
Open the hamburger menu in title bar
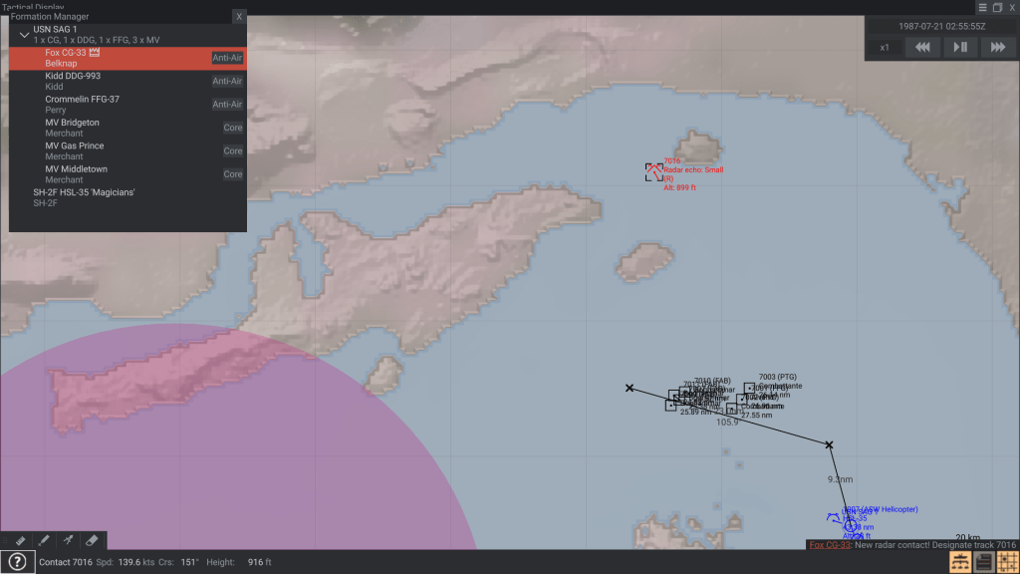[983, 7]
